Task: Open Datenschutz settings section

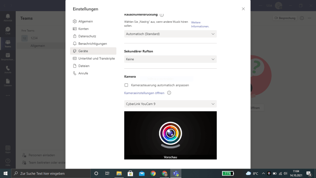Action: click(x=93, y=36)
